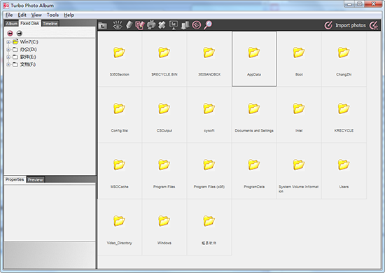Select the (E:) drive in tree
The image size is (385, 273).
[28, 57]
